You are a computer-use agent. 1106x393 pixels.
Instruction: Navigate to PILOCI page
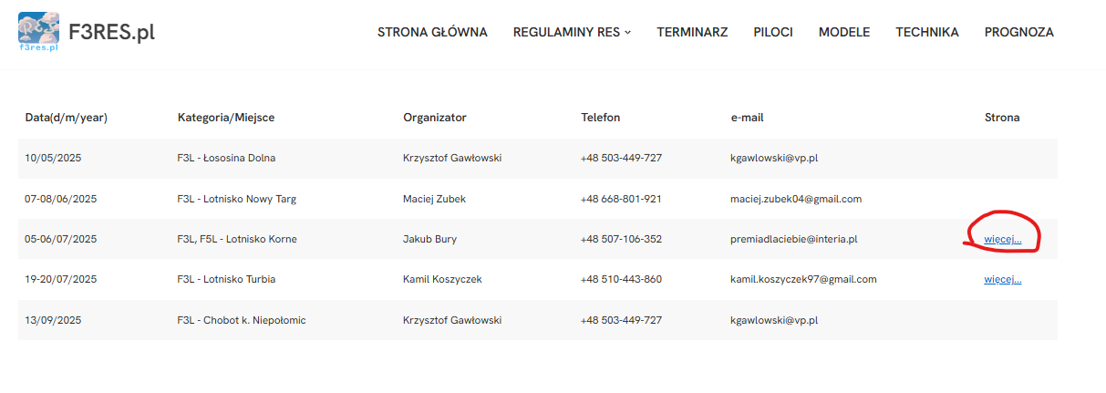(773, 32)
